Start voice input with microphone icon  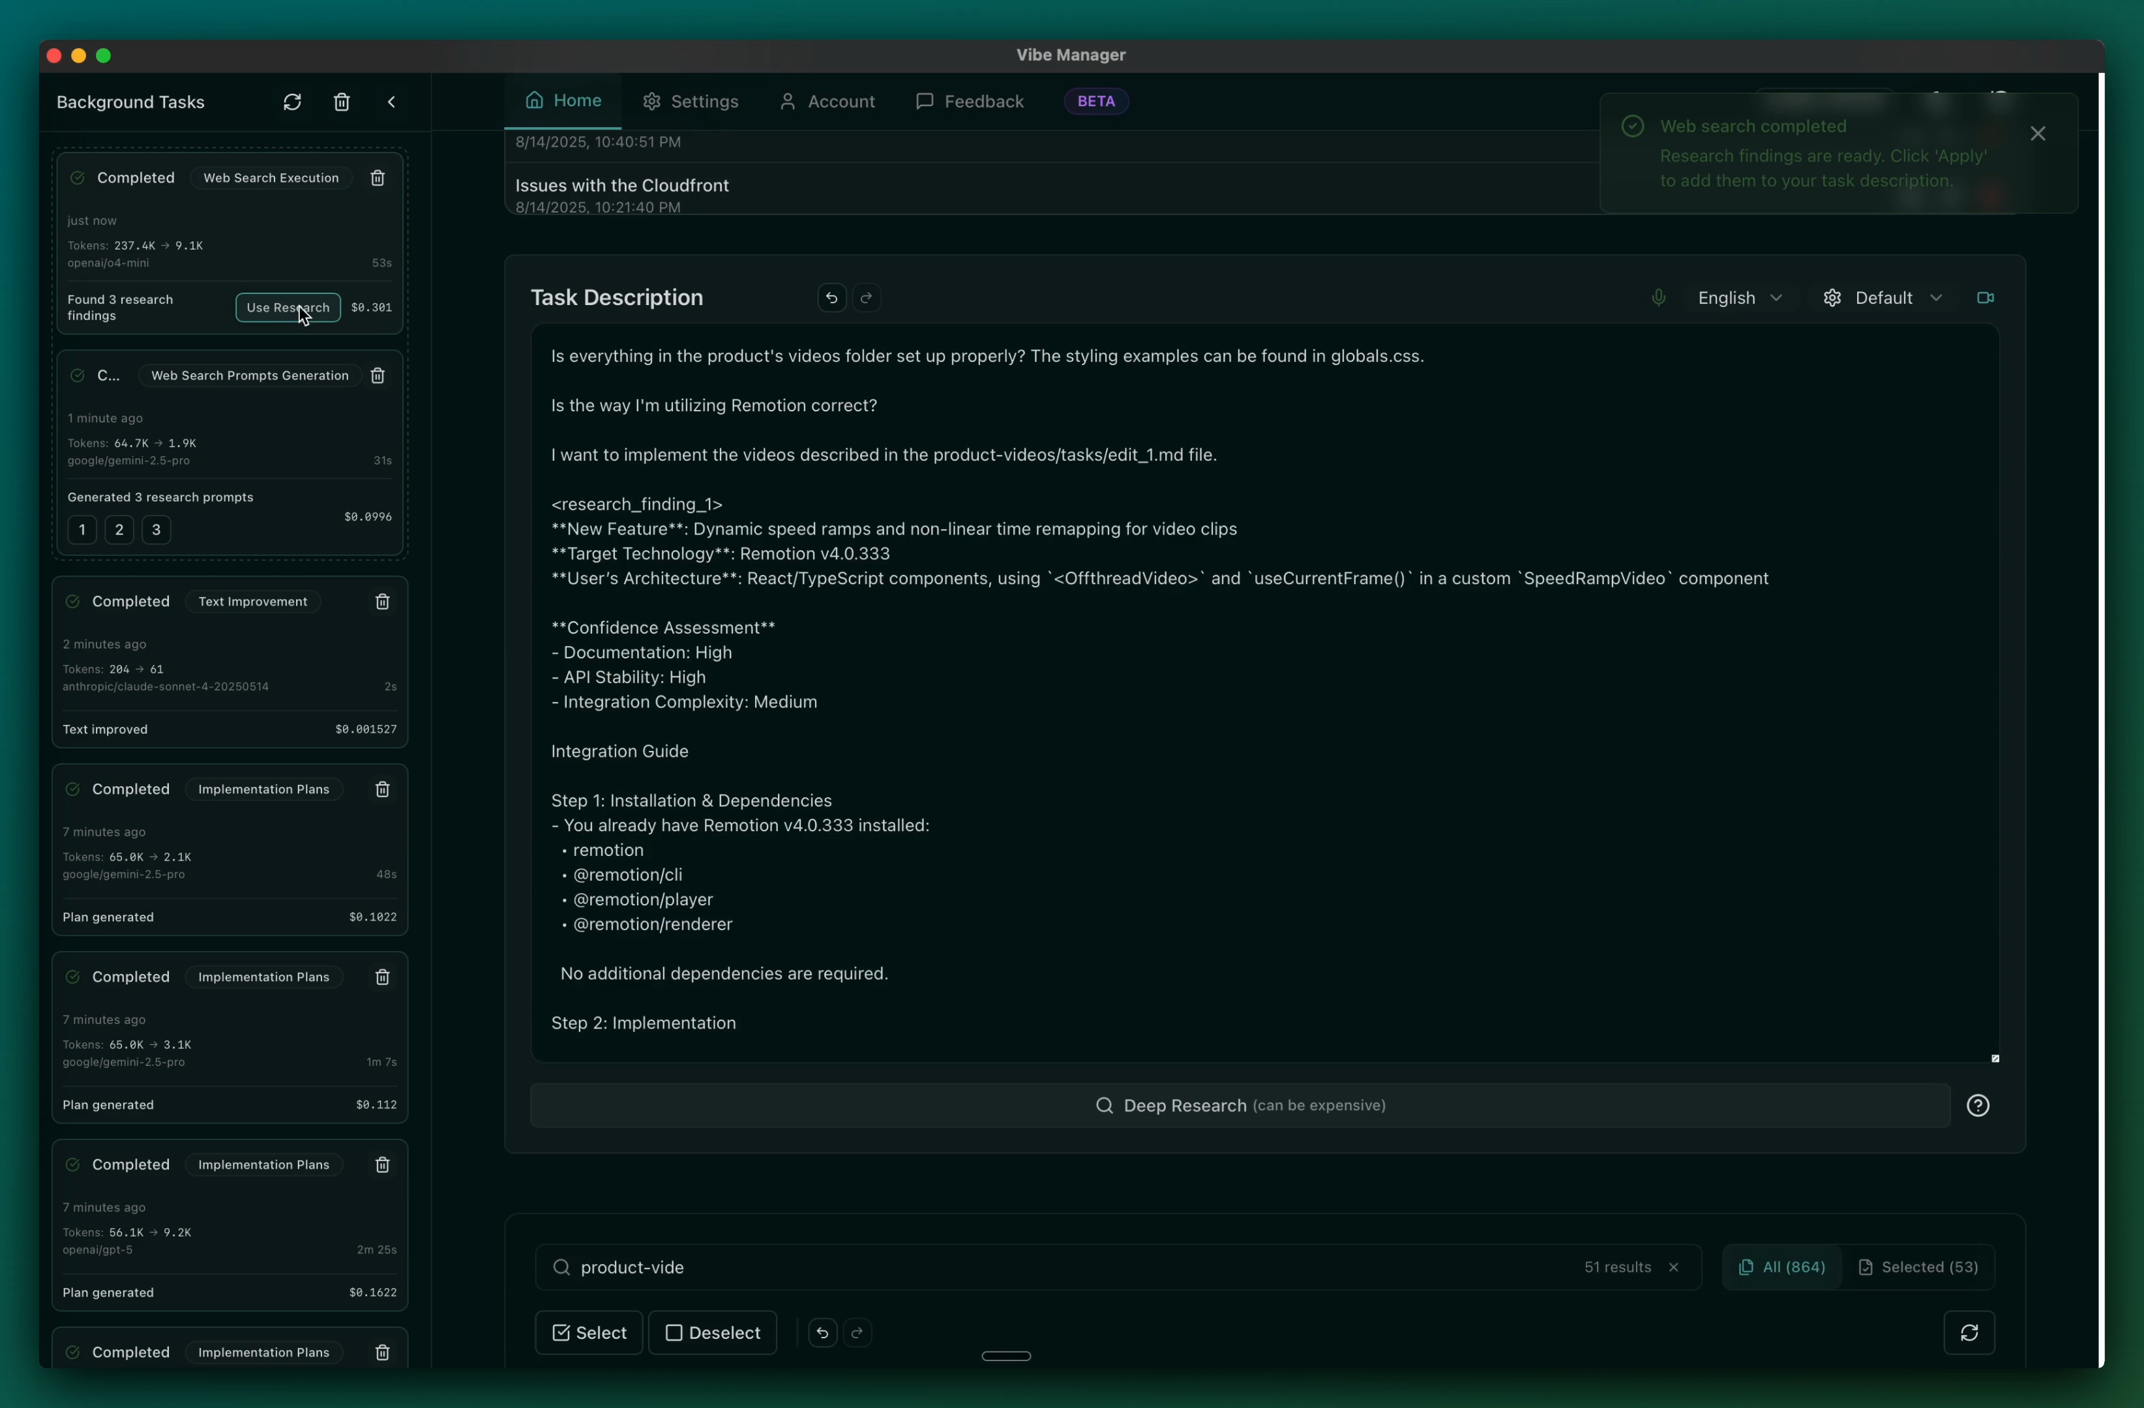click(1658, 297)
